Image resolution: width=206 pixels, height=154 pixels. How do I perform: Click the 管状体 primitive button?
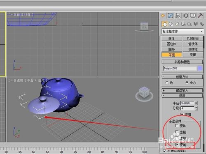click(193, 44)
